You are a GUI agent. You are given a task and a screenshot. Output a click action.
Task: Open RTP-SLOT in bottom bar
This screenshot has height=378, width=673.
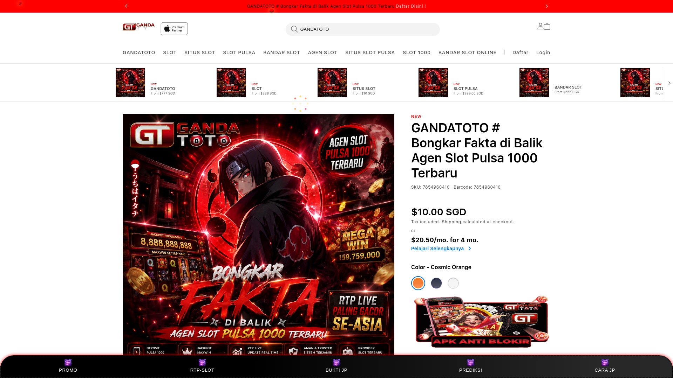(x=202, y=366)
